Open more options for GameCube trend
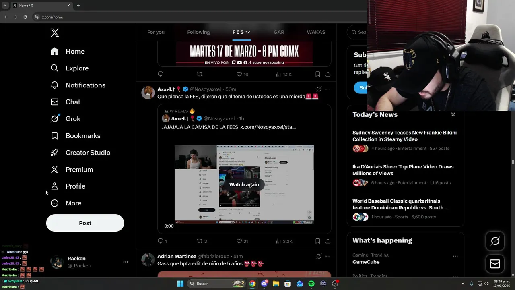 [455, 256]
